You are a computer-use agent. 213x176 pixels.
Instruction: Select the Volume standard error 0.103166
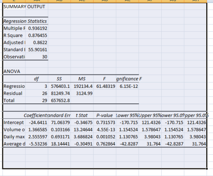click(x=59, y=129)
